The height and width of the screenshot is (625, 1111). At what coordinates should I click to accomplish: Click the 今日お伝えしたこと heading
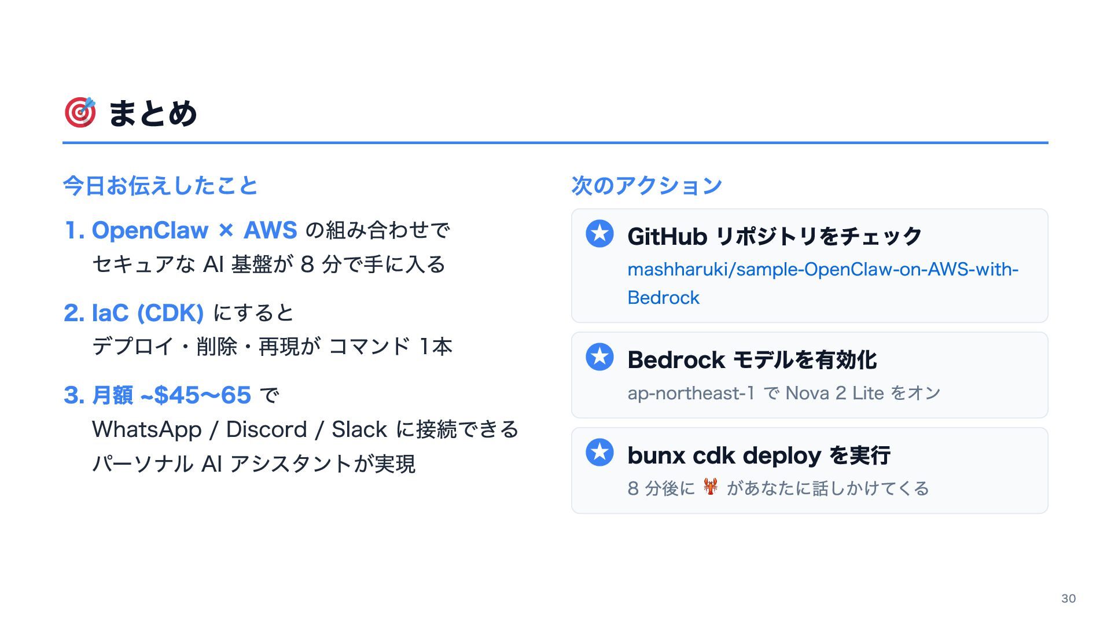click(160, 186)
